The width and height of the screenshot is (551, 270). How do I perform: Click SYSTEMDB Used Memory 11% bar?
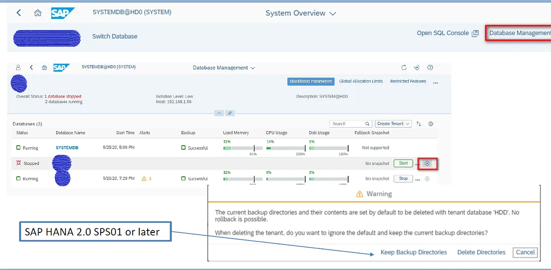[x=242, y=148]
